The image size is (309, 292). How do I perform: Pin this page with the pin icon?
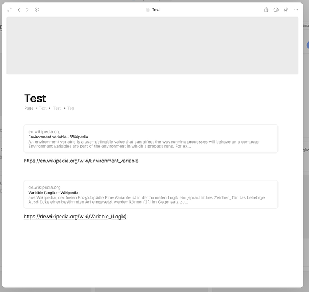click(x=286, y=9)
